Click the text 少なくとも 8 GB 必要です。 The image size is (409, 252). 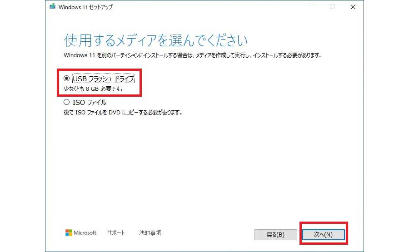(93, 89)
